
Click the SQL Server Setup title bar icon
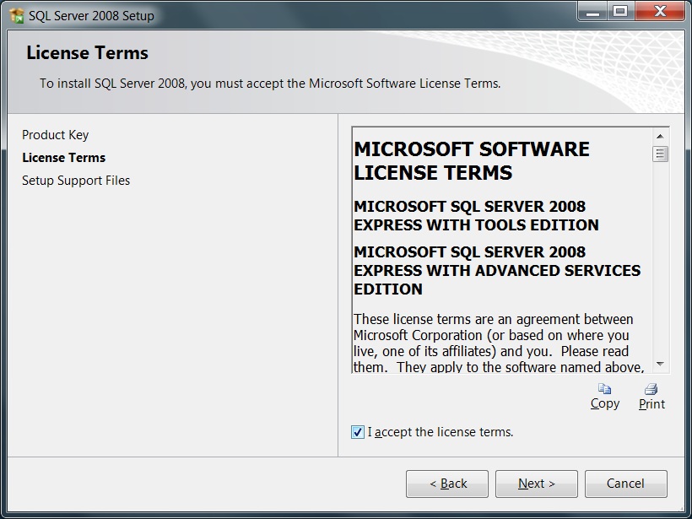[16, 15]
